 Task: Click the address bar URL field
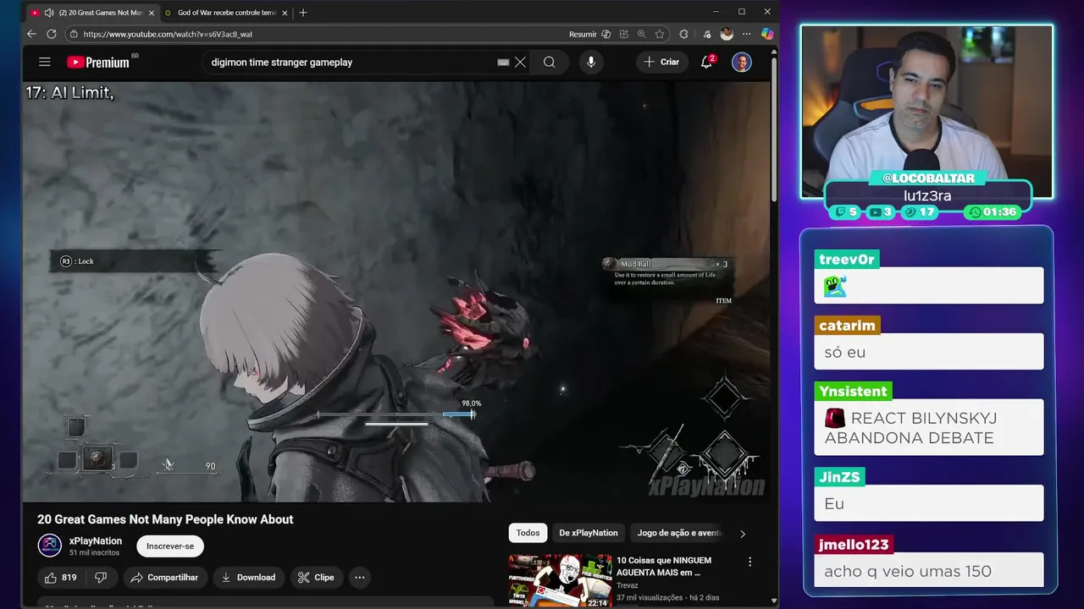click(322, 34)
